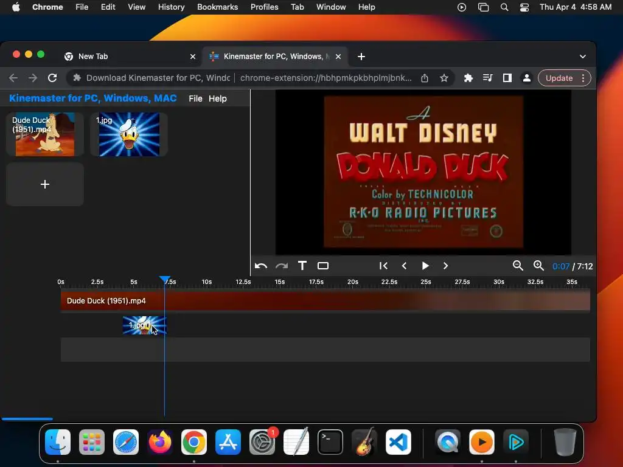Click the undo arrow in editor toolbar
623x467 pixels.
tap(260, 266)
